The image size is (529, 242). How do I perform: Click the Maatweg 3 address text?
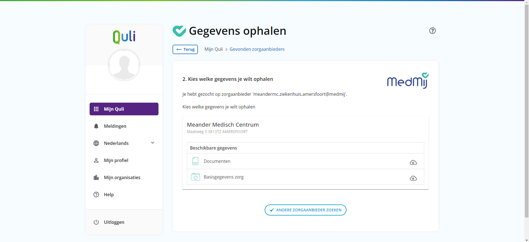(x=217, y=132)
